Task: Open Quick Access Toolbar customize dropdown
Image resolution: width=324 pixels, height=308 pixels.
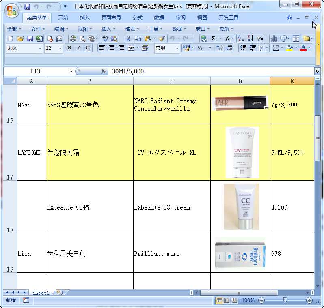Action: pos(65,6)
